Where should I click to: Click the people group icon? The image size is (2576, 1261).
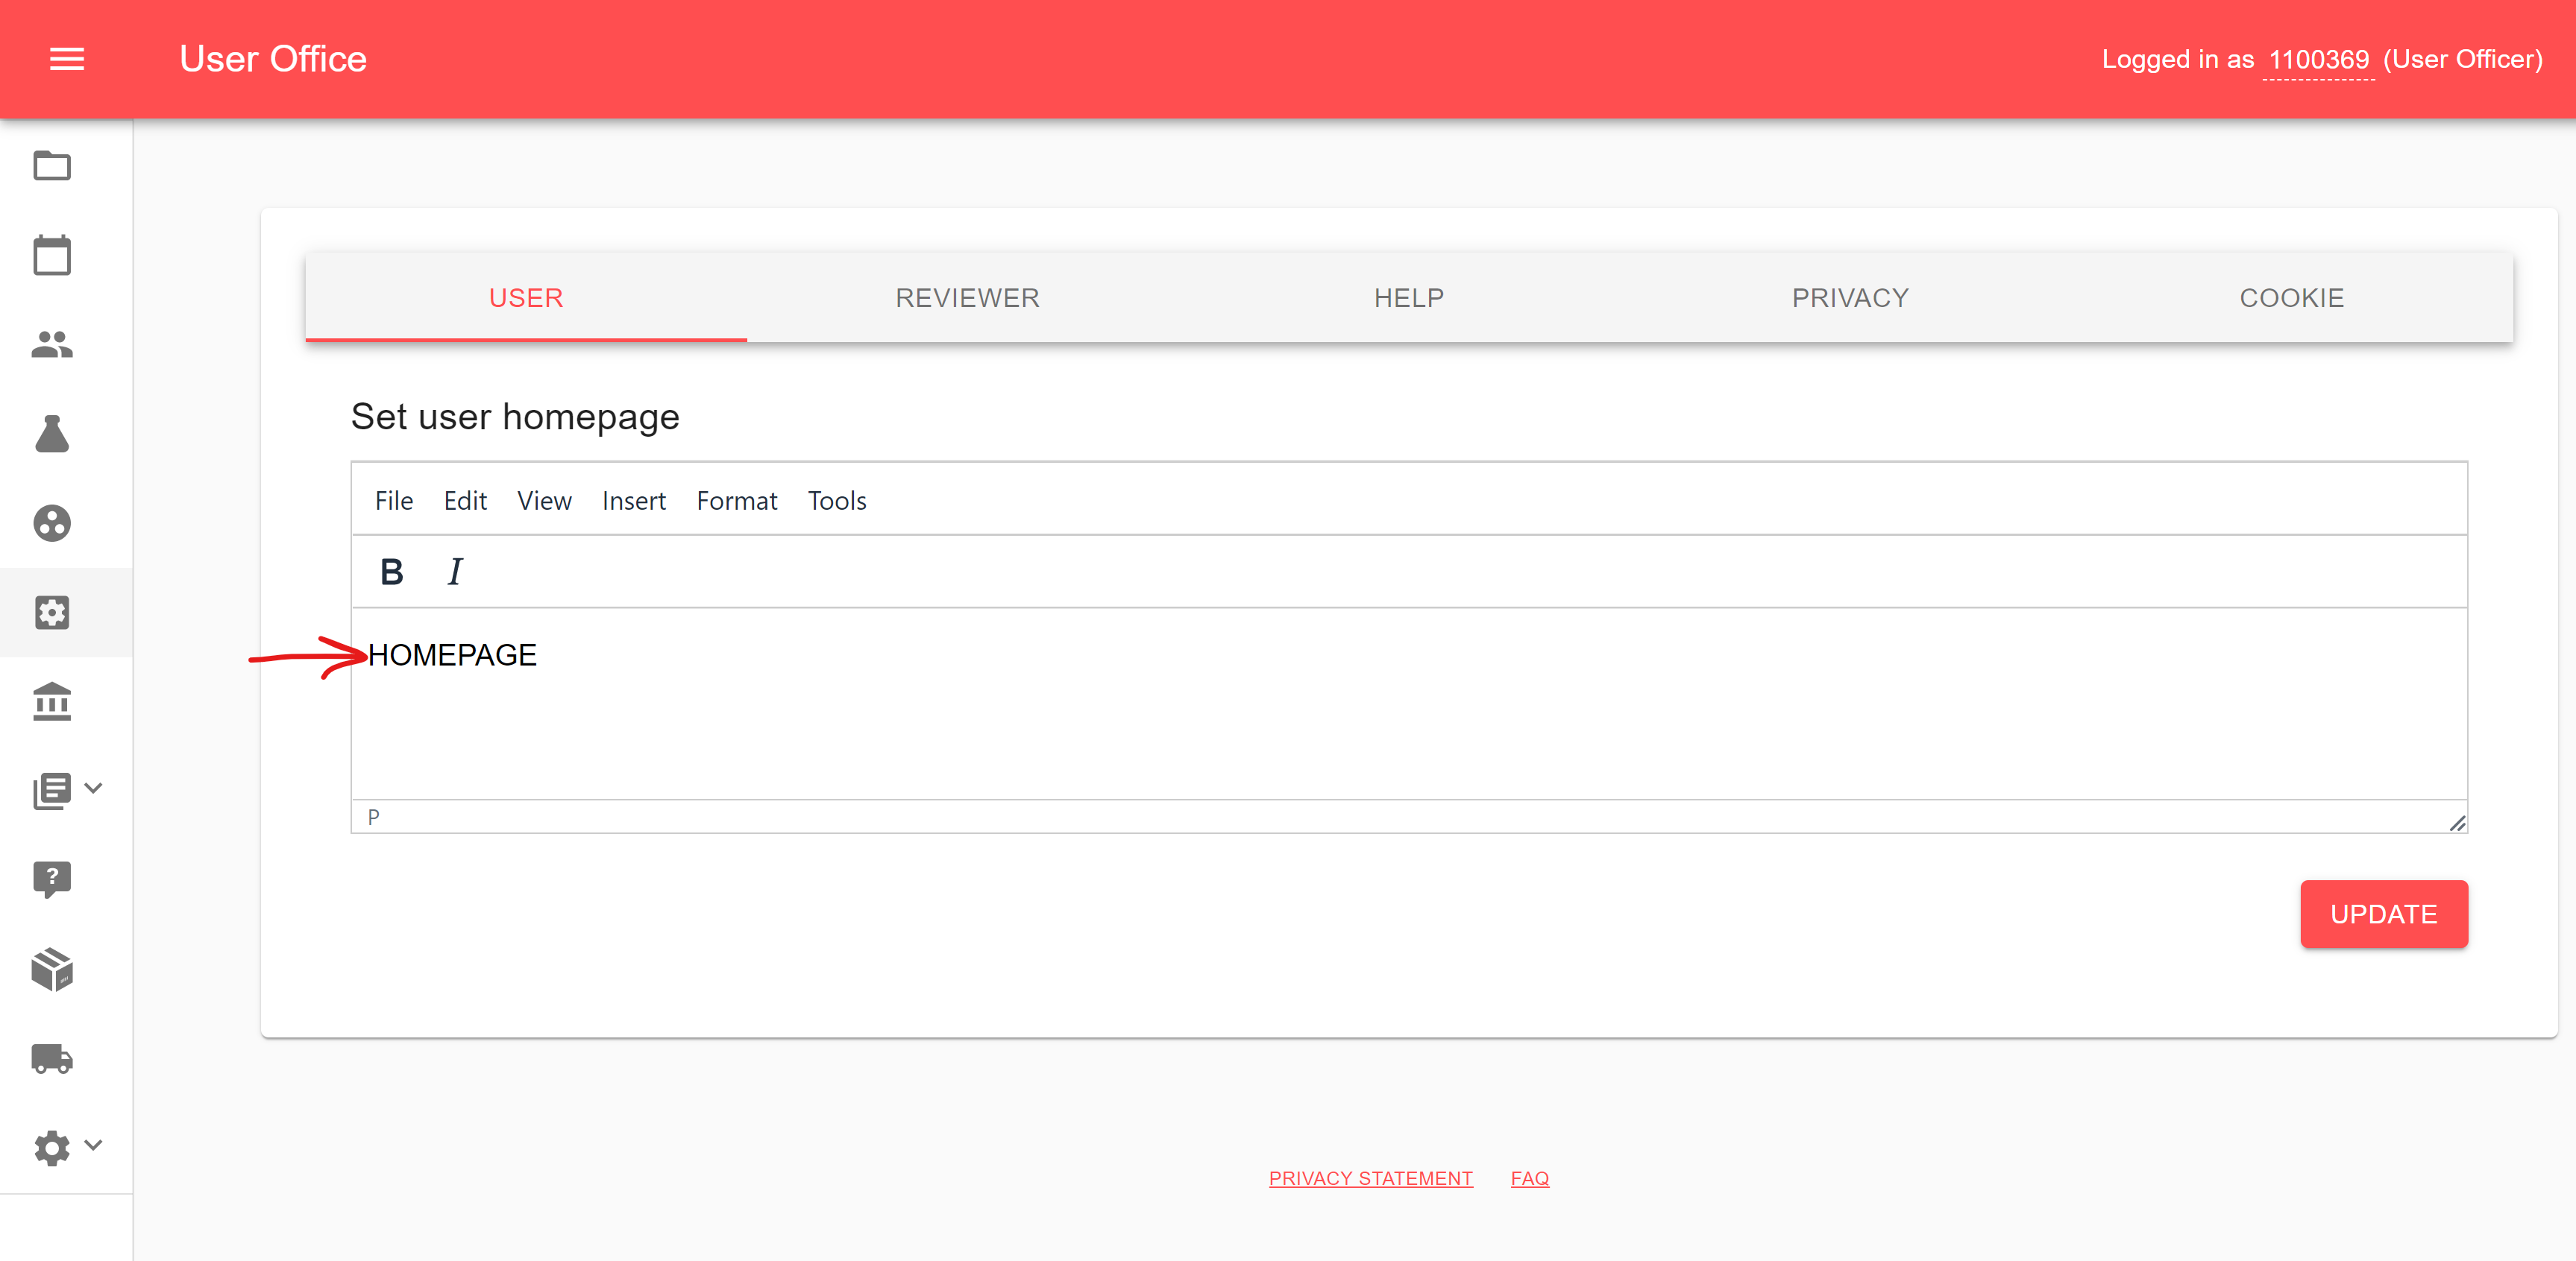pos(52,344)
